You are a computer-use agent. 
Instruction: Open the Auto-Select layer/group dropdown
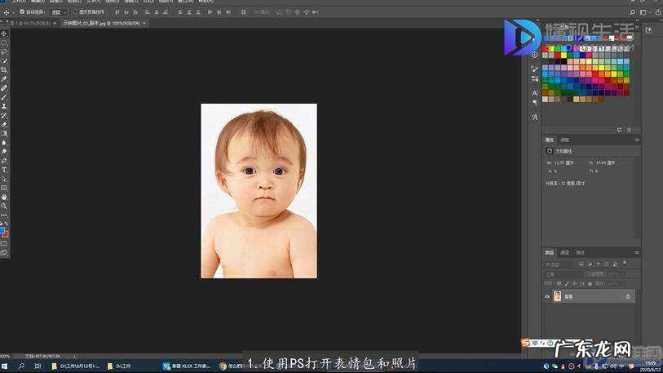click(57, 13)
